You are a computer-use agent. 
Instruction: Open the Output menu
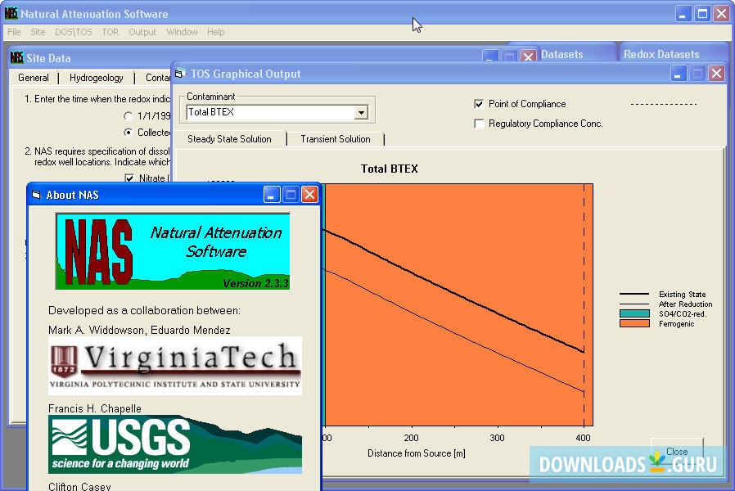[142, 32]
